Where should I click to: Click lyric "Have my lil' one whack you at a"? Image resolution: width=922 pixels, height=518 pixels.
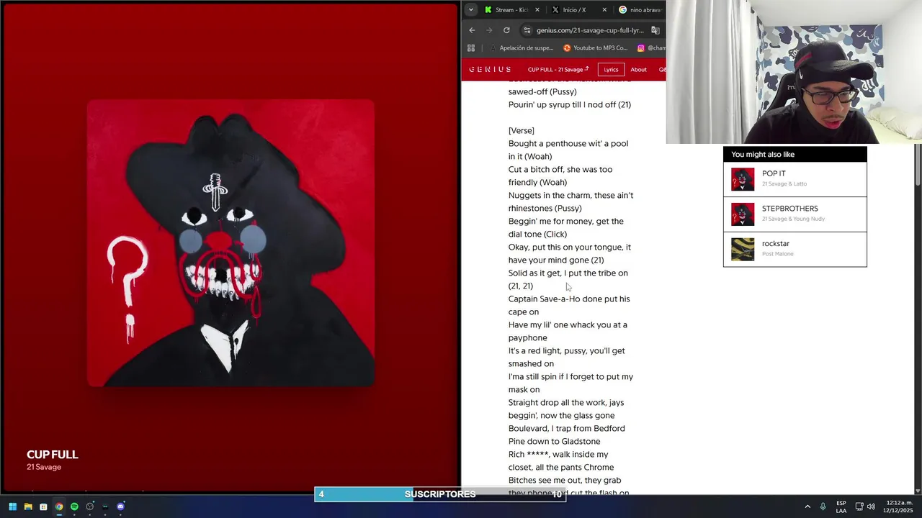point(568,324)
